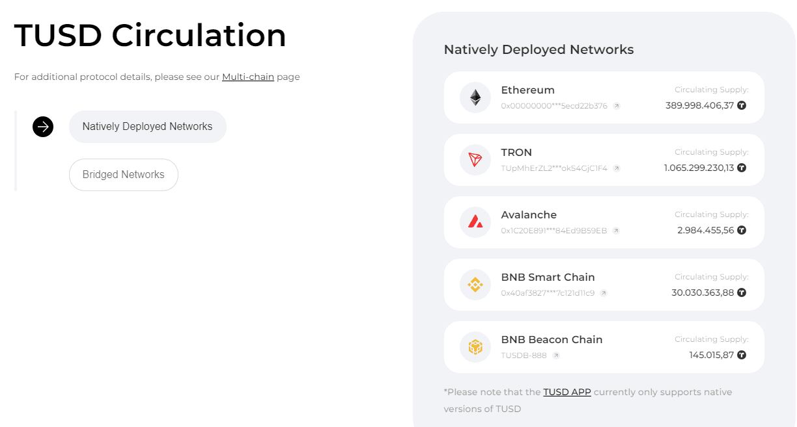Select the Ethereum network card

point(604,97)
